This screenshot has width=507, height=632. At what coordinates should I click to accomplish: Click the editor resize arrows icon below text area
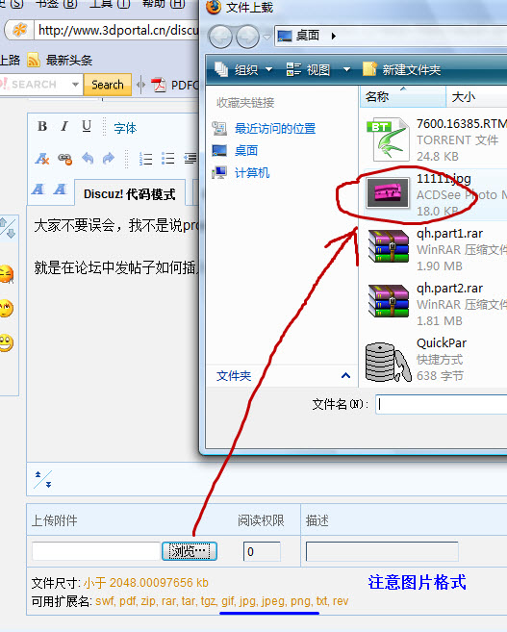pyautogui.click(x=42, y=480)
